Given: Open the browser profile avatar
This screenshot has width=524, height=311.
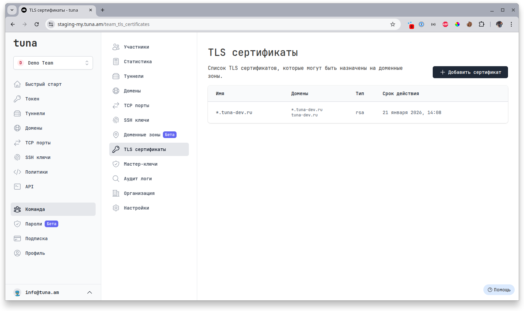Looking at the screenshot, I should (499, 24).
